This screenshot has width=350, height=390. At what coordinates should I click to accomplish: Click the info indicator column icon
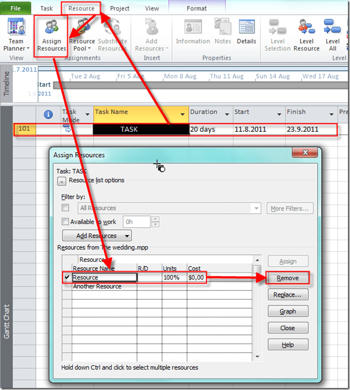pyautogui.click(x=48, y=115)
